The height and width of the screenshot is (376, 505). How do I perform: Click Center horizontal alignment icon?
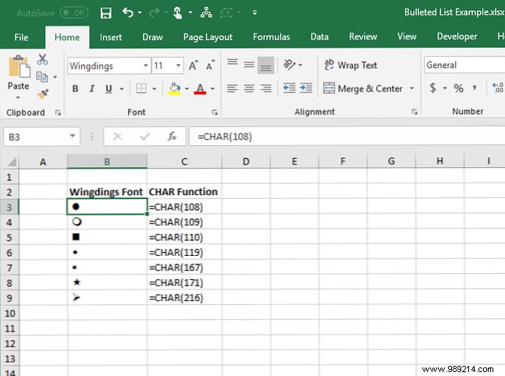tap(249, 88)
